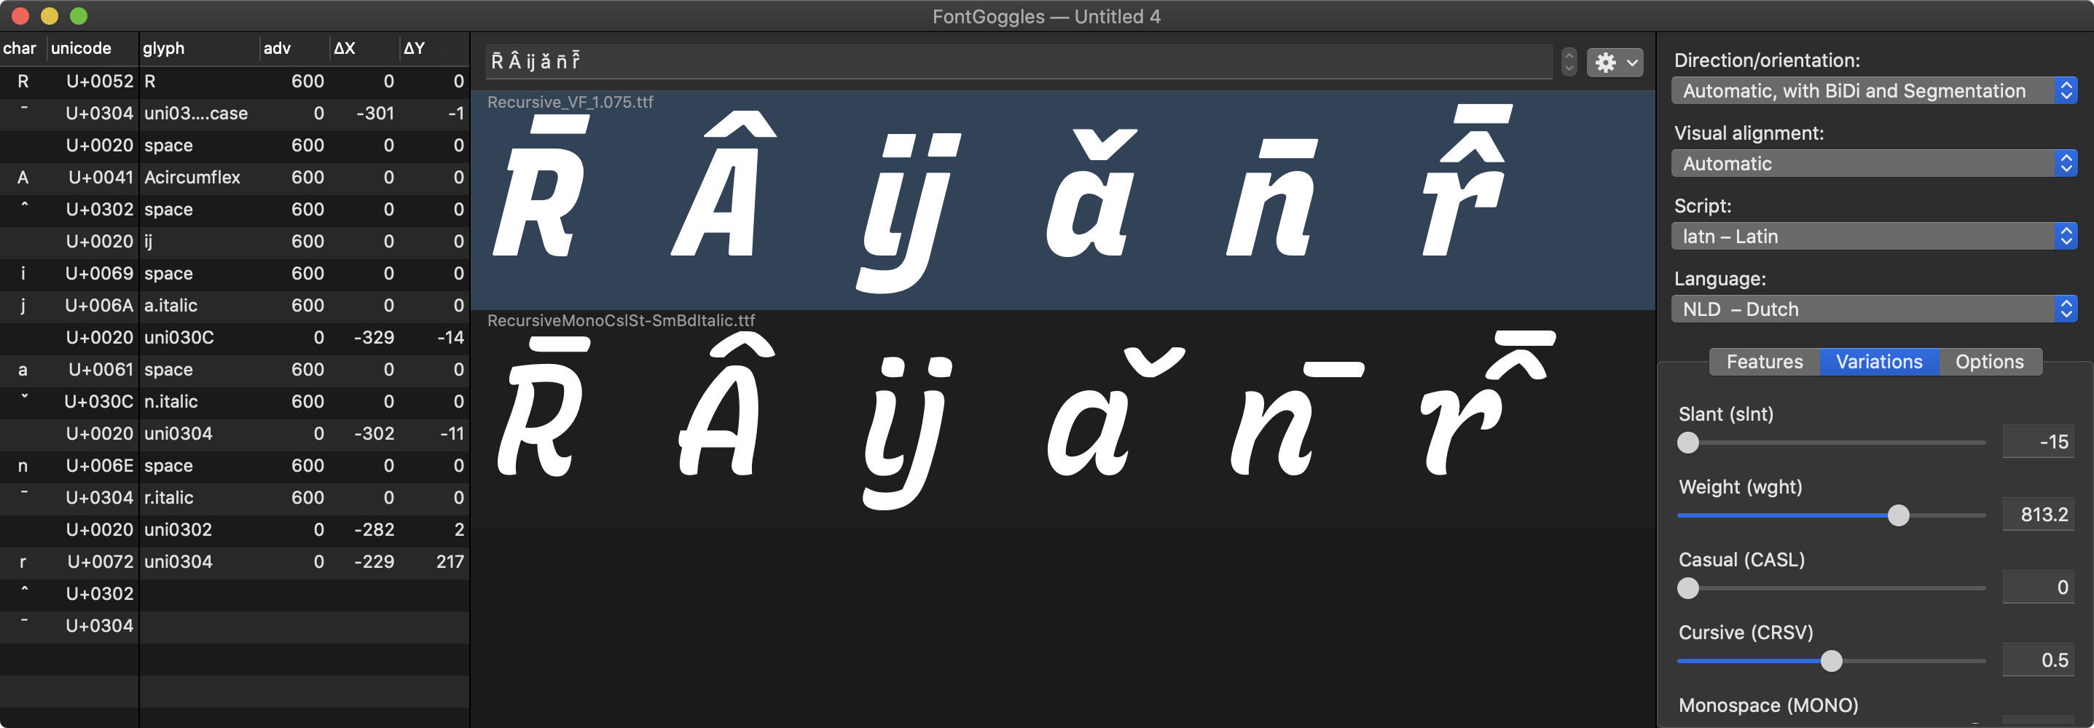The width and height of the screenshot is (2094, 728).
Task: Open the Direction/orientation dropdown
Action: point(1874,91)
